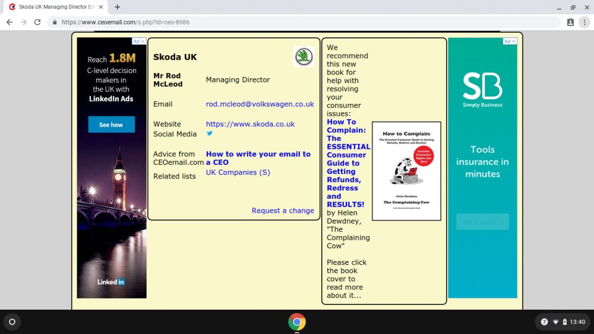This screenshot has width=594, height=334.
Task: Click the battery icon in system tray
Action: [x=564, y=322]
